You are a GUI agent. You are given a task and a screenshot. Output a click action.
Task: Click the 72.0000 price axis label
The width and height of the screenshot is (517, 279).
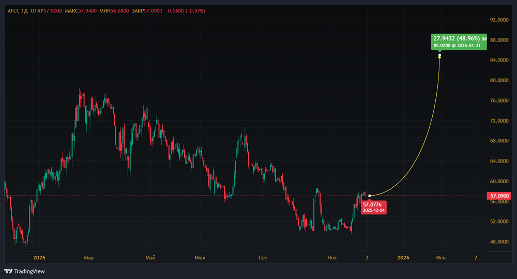click(499, 121)
